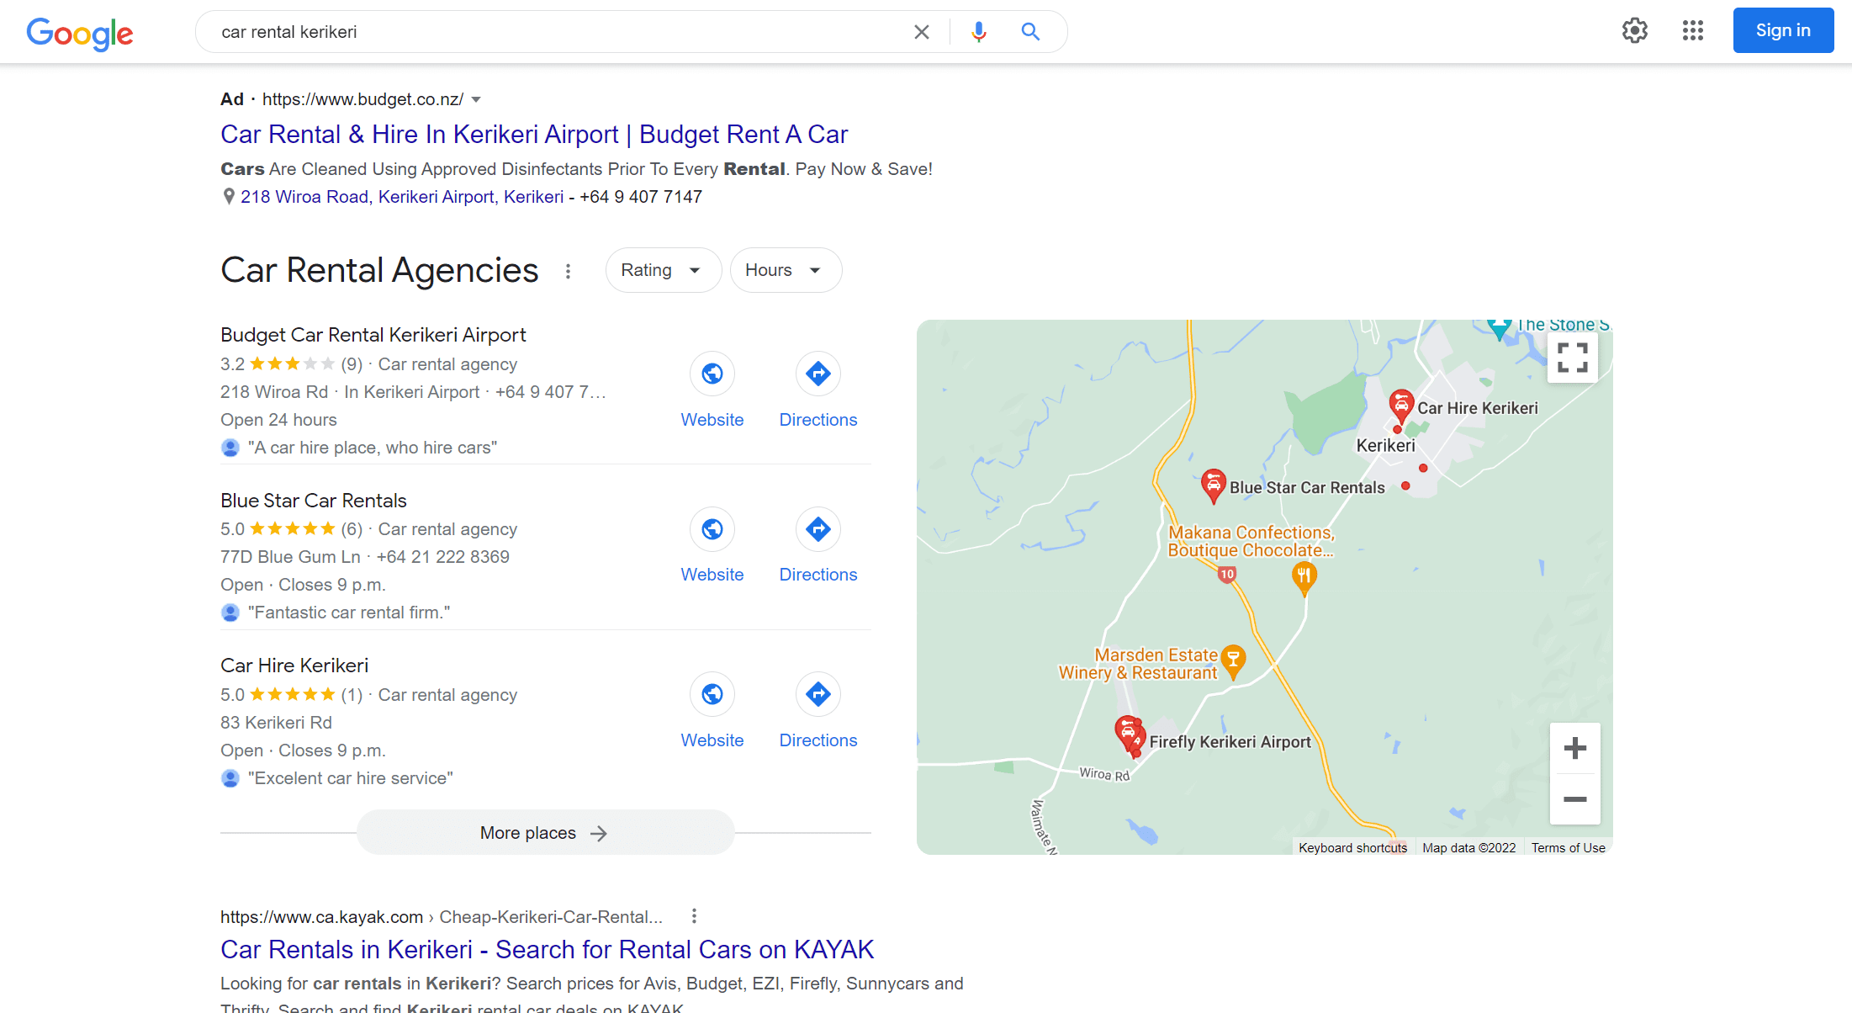Click the Sign in button
The image size is (1852, 1013).
click(1783, 30)
